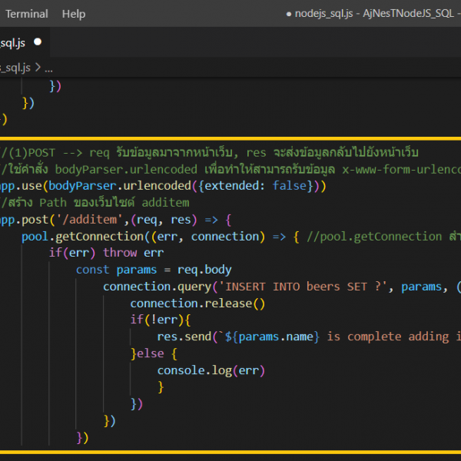461x461 pixels.
Task: Click the _sql.js breadcrumb item
Action: 15,68
